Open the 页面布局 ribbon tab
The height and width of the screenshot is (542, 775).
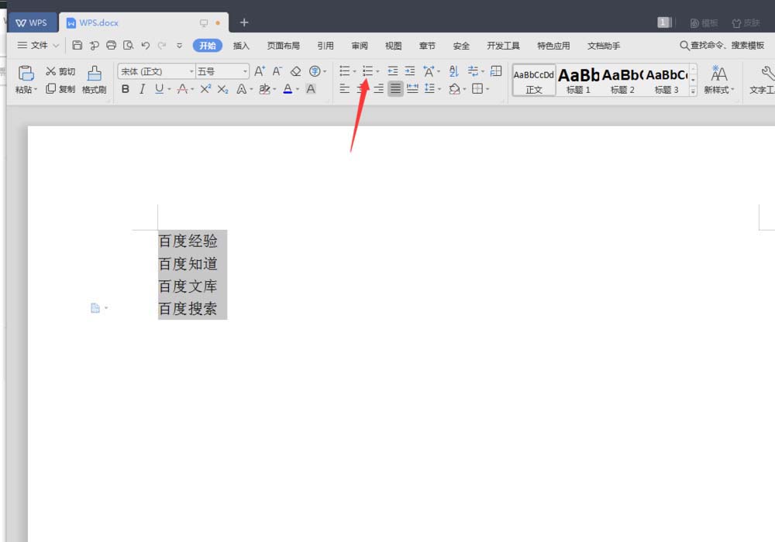[283, 46]
